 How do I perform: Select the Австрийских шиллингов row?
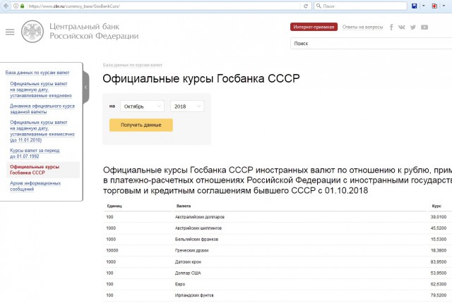[278, 228]
